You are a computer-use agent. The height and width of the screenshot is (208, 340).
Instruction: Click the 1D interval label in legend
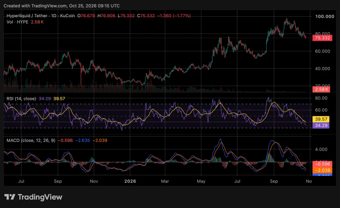(x=54, y=16)
